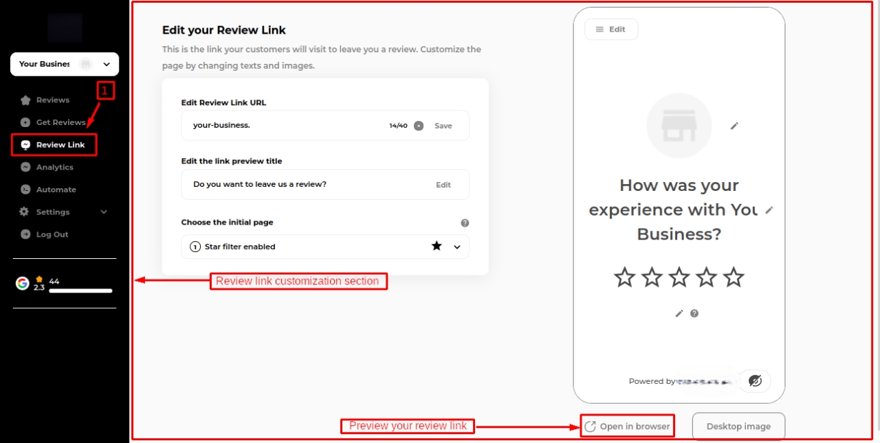Viewport: 880px width, 443px height.
Task: Click Save next to the Review Link URL
Action: click(443, 126)
